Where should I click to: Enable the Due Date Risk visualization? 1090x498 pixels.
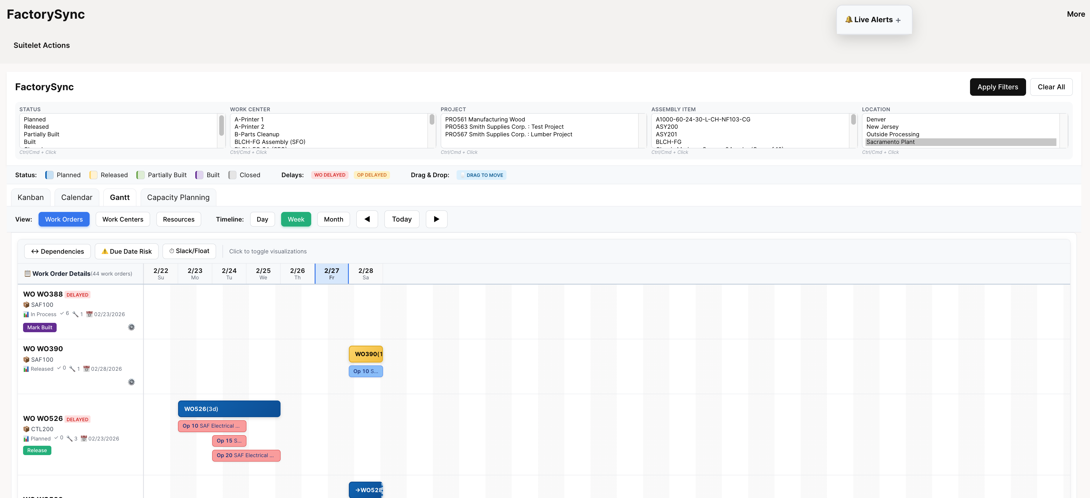[126, 251]
